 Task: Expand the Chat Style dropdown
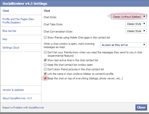(129, 17)
